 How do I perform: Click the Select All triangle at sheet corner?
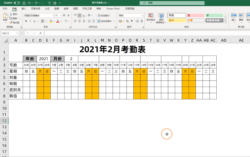point(6,41)
